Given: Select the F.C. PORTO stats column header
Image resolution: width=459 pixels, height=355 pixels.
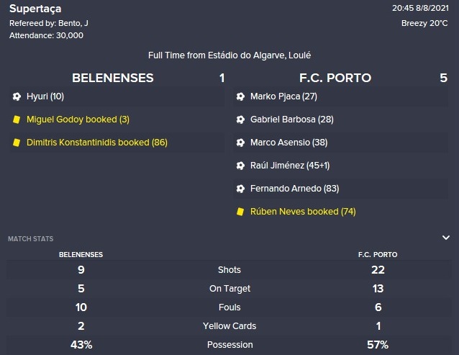Looking at the screenshot, I should (x=378, y=254).
